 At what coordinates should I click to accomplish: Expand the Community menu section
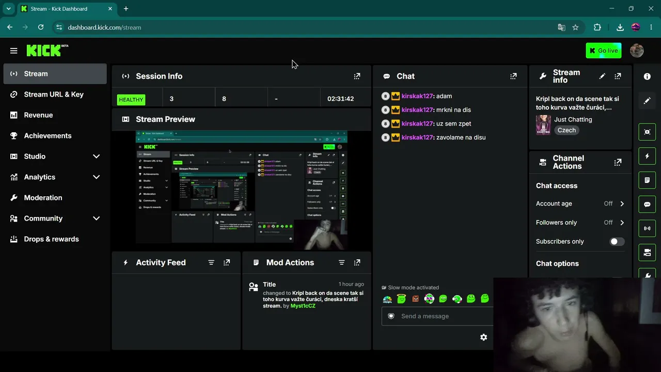pos(96,219)
